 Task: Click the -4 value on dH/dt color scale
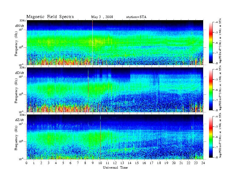pos(217,22)
